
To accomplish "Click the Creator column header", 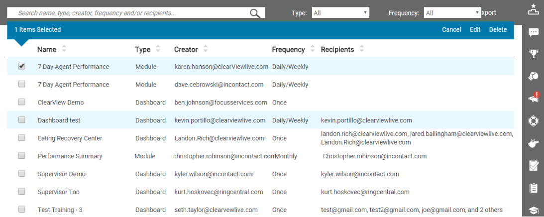I will coord(186,49).
